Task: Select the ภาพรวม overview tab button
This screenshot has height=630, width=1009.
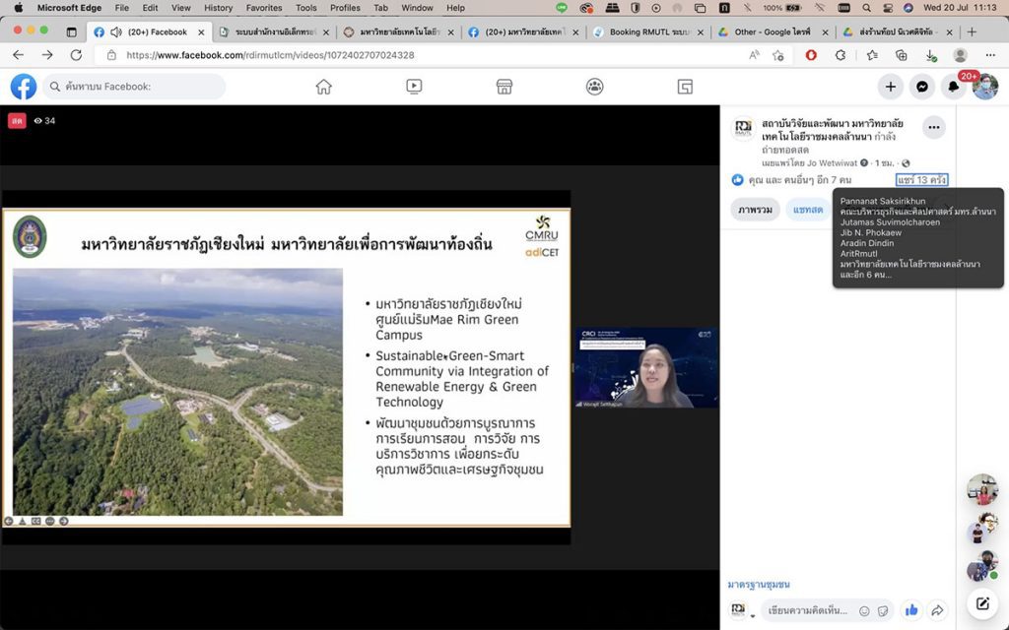Action: [x=755, y=210]
